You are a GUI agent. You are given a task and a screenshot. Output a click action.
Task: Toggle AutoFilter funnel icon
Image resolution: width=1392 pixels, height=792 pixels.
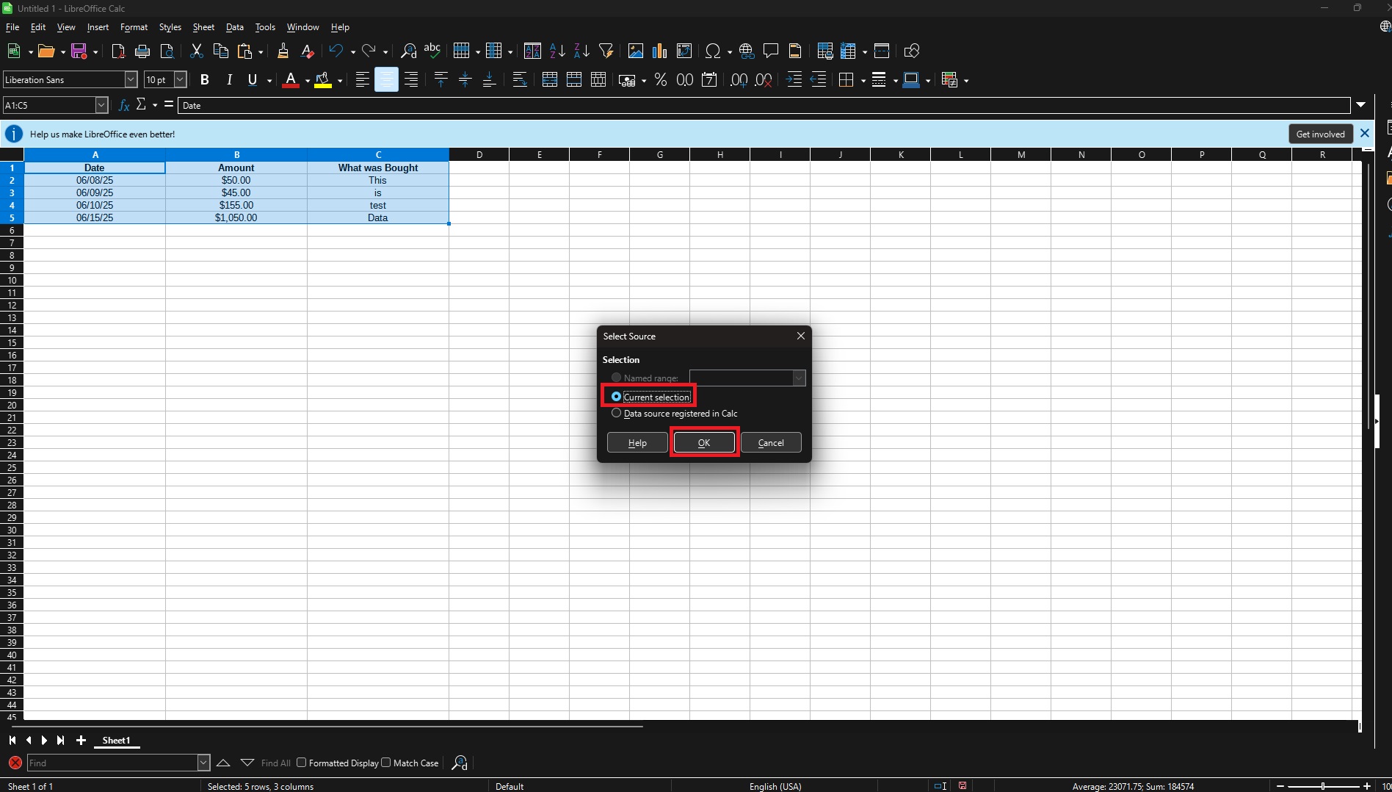[606, 51]
